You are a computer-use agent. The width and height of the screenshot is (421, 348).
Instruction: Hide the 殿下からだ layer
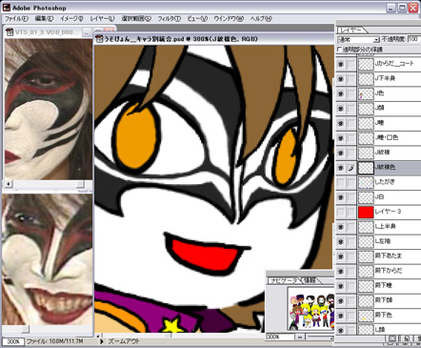341,271
